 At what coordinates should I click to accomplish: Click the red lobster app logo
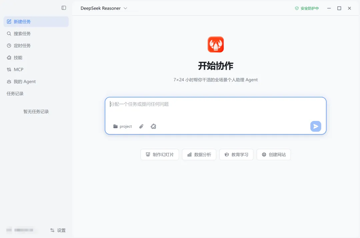click(216, 45)
